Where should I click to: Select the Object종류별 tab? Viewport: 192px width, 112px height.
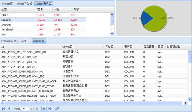coord(43,4)
